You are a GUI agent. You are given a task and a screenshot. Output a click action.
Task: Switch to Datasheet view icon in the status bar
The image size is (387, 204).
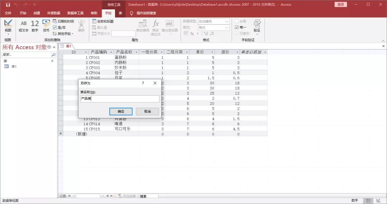click(368, 200)
